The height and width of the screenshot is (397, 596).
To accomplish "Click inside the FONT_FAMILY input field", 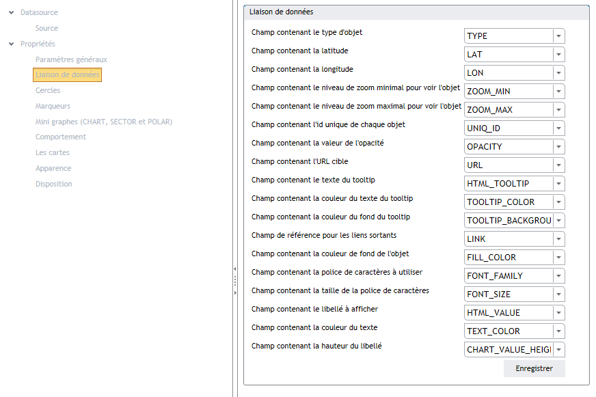I will [x=509, y=276].
